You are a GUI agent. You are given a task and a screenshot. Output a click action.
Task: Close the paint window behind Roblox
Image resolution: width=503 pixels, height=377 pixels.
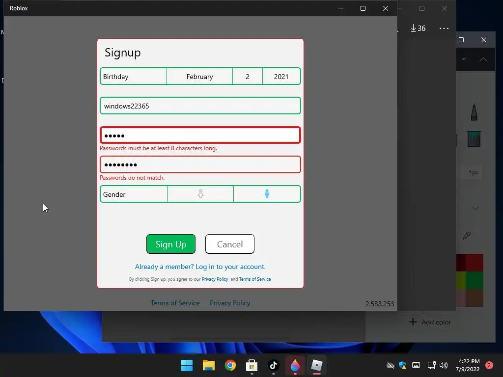(484, 40)
